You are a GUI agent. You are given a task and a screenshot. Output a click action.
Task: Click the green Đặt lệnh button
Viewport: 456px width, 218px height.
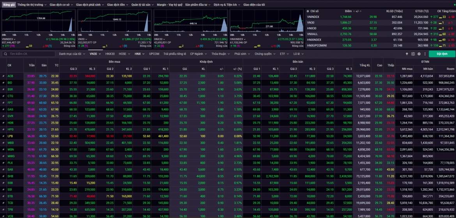coord(442,54)
